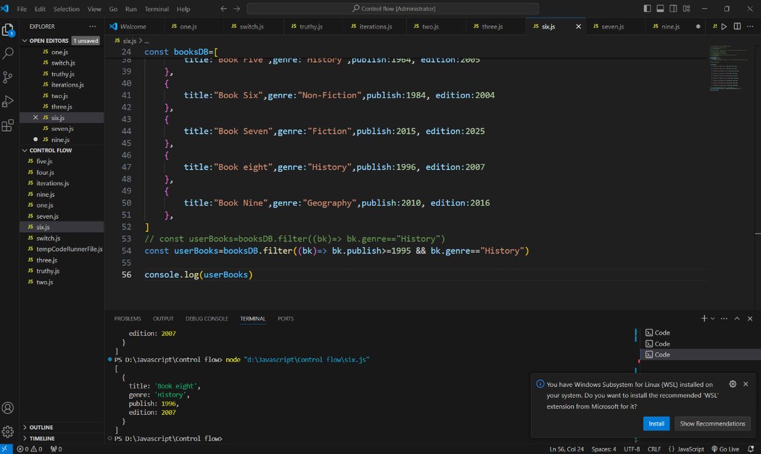Click the Run Code play button
Viewport: 761px width, 454px height.
(x=724, y=27)
